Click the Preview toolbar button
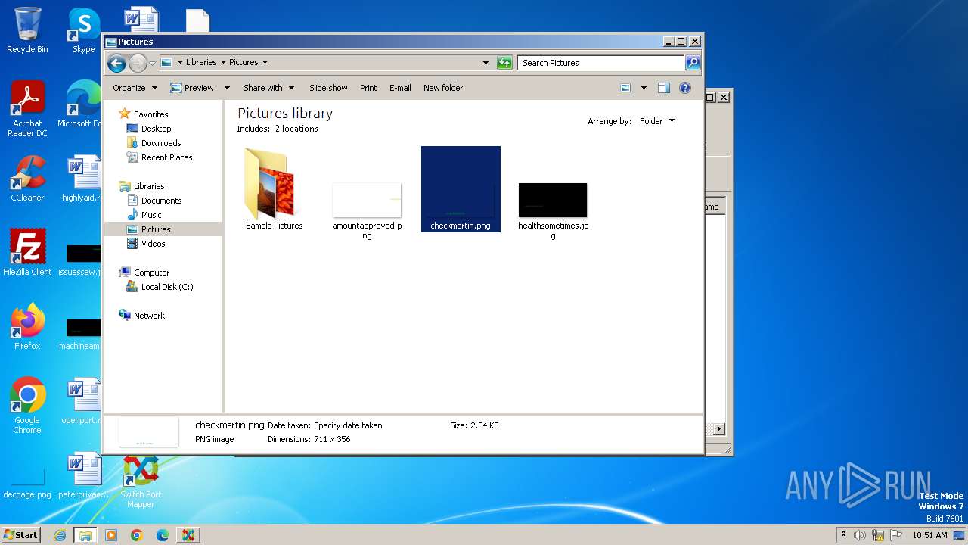Image resolution: width=968 pixels, height=545 pixels. (x=192, y=88)
